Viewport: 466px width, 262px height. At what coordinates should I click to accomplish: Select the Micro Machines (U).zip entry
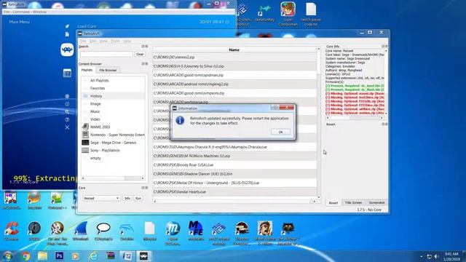tap(234, 156)
